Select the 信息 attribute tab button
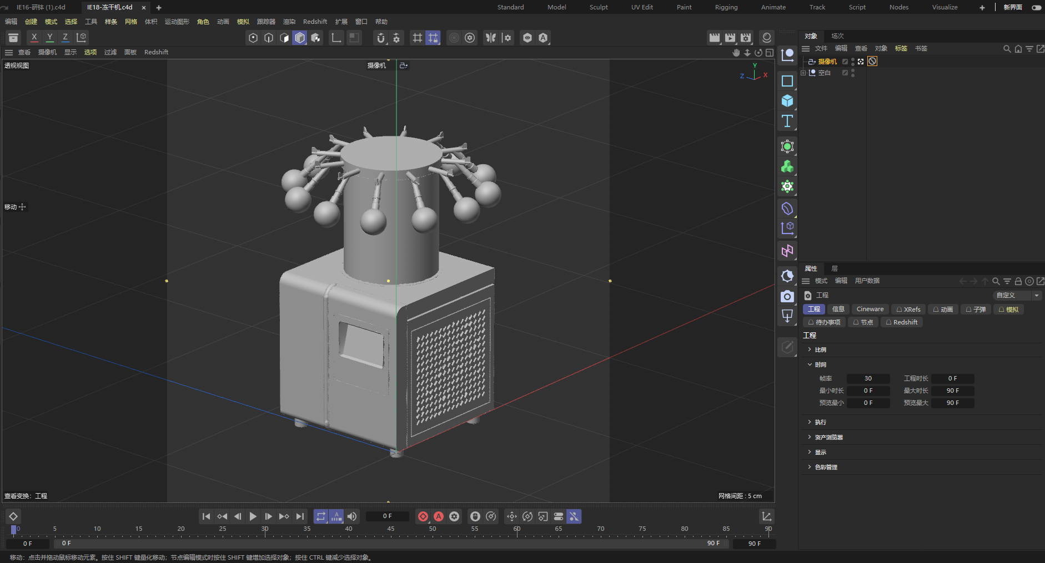This screenshot has width=1045, height=563. pos(838,309)
